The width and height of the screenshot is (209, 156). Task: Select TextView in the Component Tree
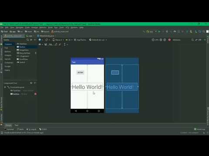point(17,91)
